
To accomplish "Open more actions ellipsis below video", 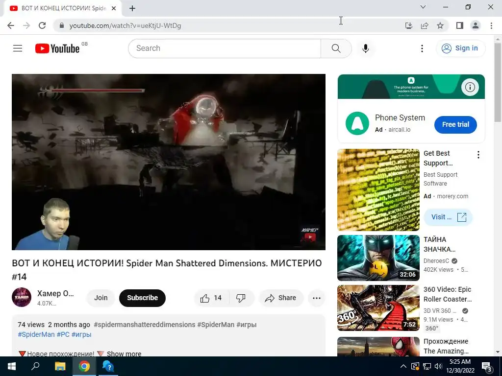I will pyautogui.click(x=317, y=298).
